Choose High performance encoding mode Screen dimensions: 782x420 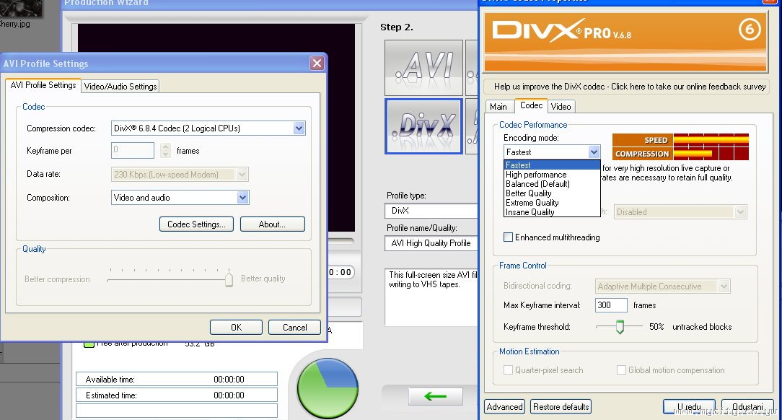pos(552,175)
